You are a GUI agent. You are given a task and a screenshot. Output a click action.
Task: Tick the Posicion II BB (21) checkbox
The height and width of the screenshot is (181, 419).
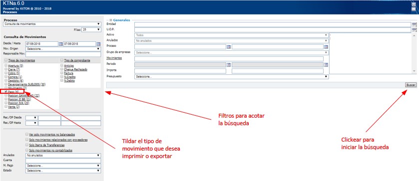point(6,99)
